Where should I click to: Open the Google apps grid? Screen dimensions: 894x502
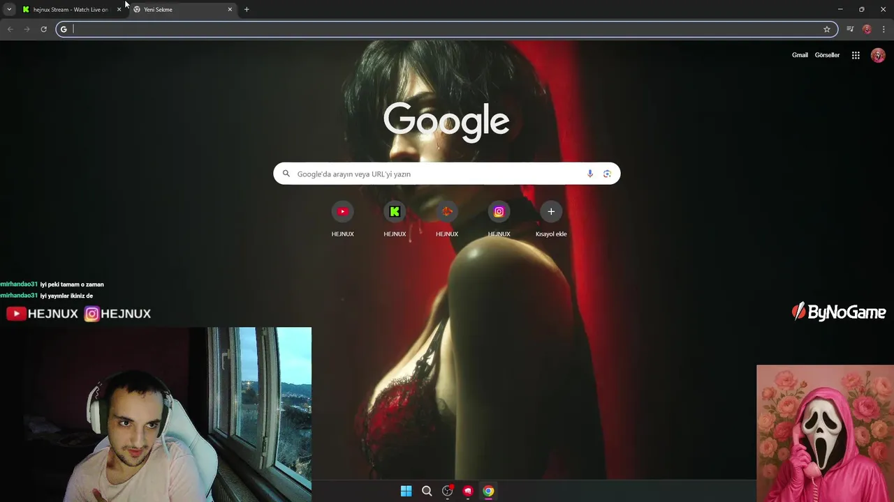856,55
